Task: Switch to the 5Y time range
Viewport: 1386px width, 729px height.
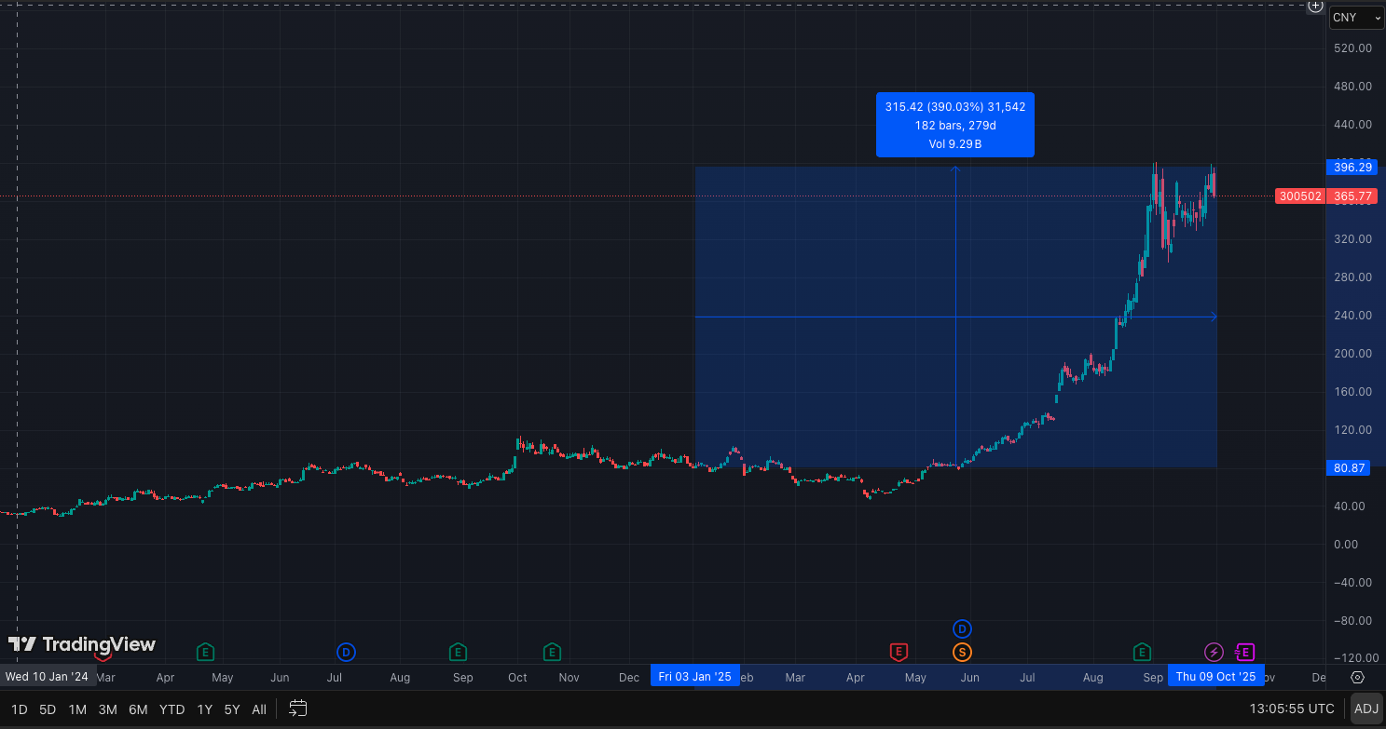Action: (x=231, y=709)
